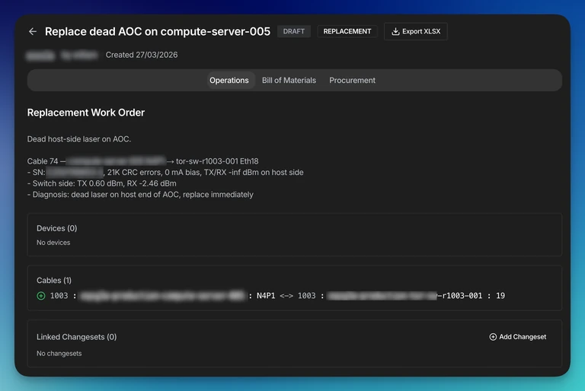Click the 'No devices' text
Image resolution: width=585 pixels, height=391 pixels.
tap(53, 243)
